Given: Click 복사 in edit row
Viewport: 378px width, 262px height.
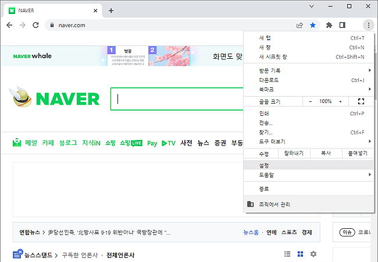Looking at the screenshot, I should 326,154.
